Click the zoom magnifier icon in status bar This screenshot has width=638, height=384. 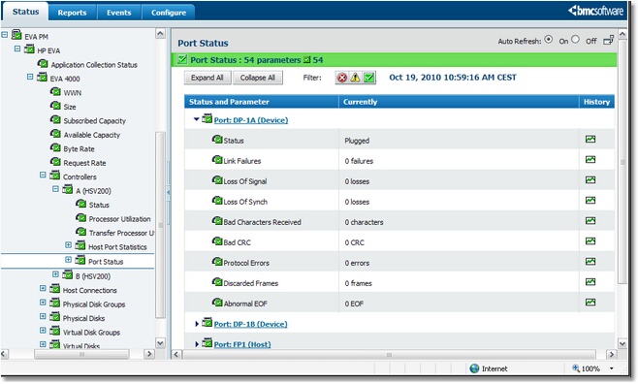click(575, 368)
